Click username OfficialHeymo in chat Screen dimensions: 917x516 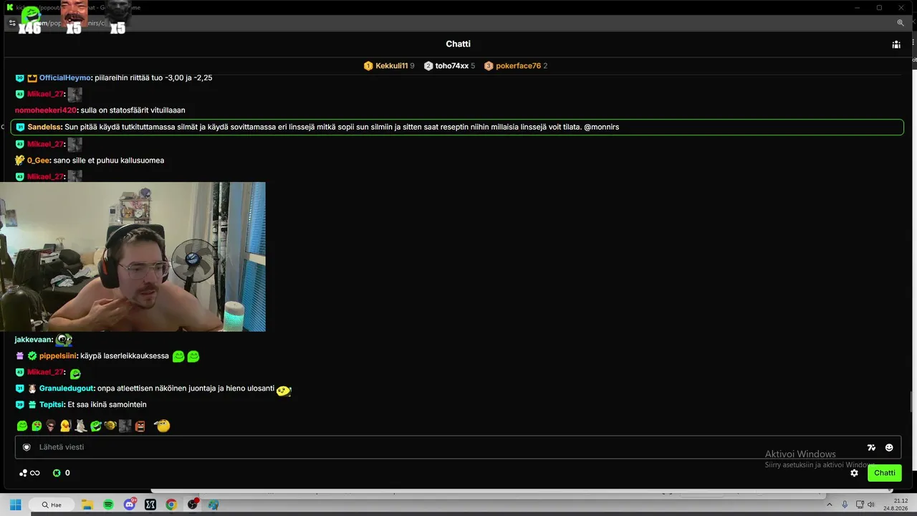[65, 77]
